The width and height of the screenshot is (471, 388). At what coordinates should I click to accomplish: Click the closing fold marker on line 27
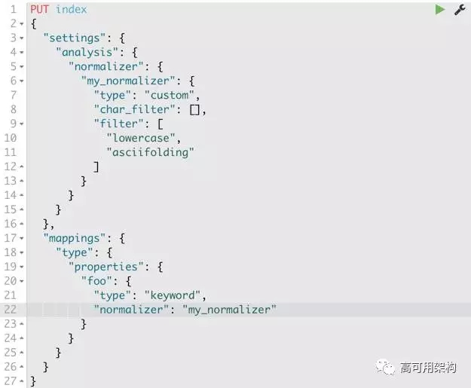point(22,381)
